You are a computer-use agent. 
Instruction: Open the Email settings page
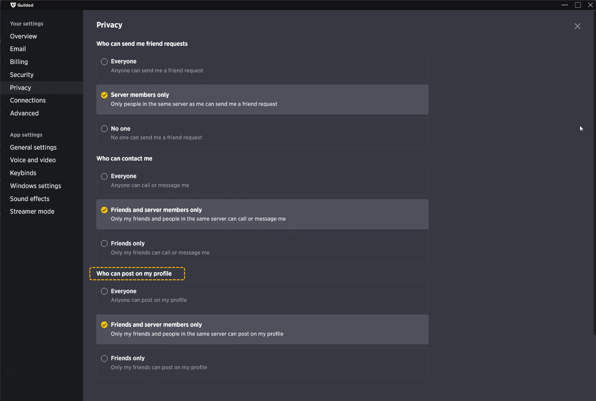click(42, 49)
